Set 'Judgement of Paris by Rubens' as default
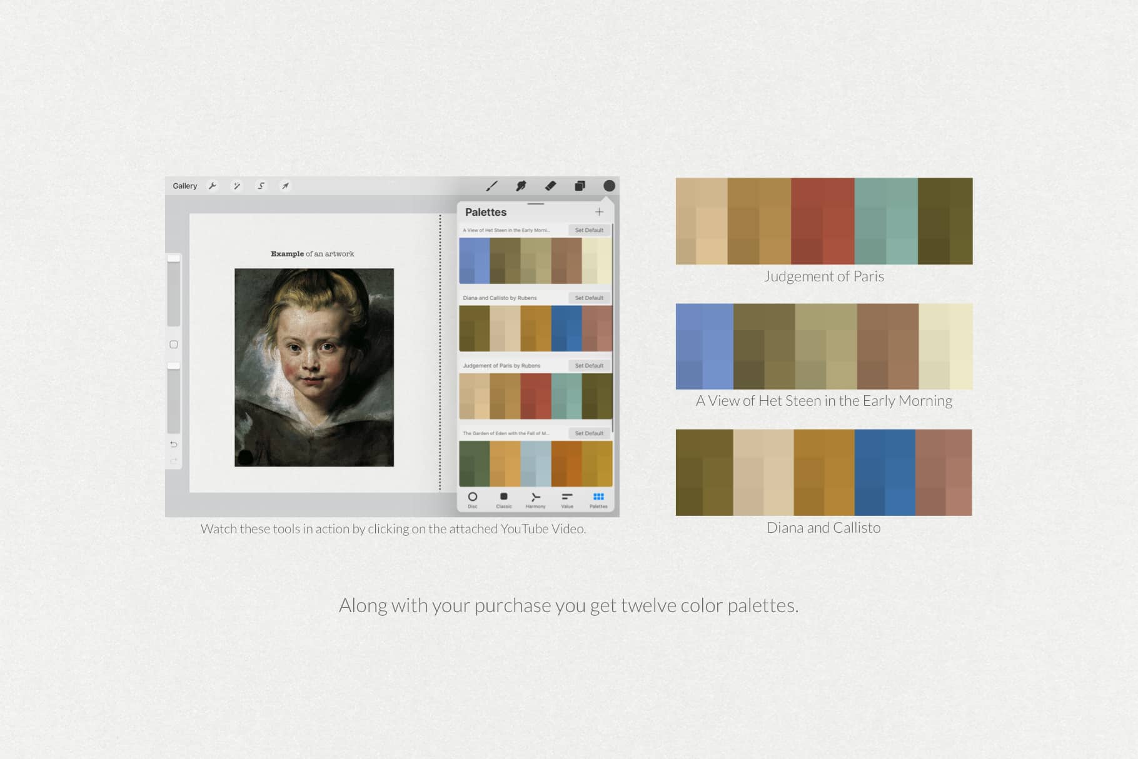Viewport: 1138px width, 759px height. [x=588, y=365]
